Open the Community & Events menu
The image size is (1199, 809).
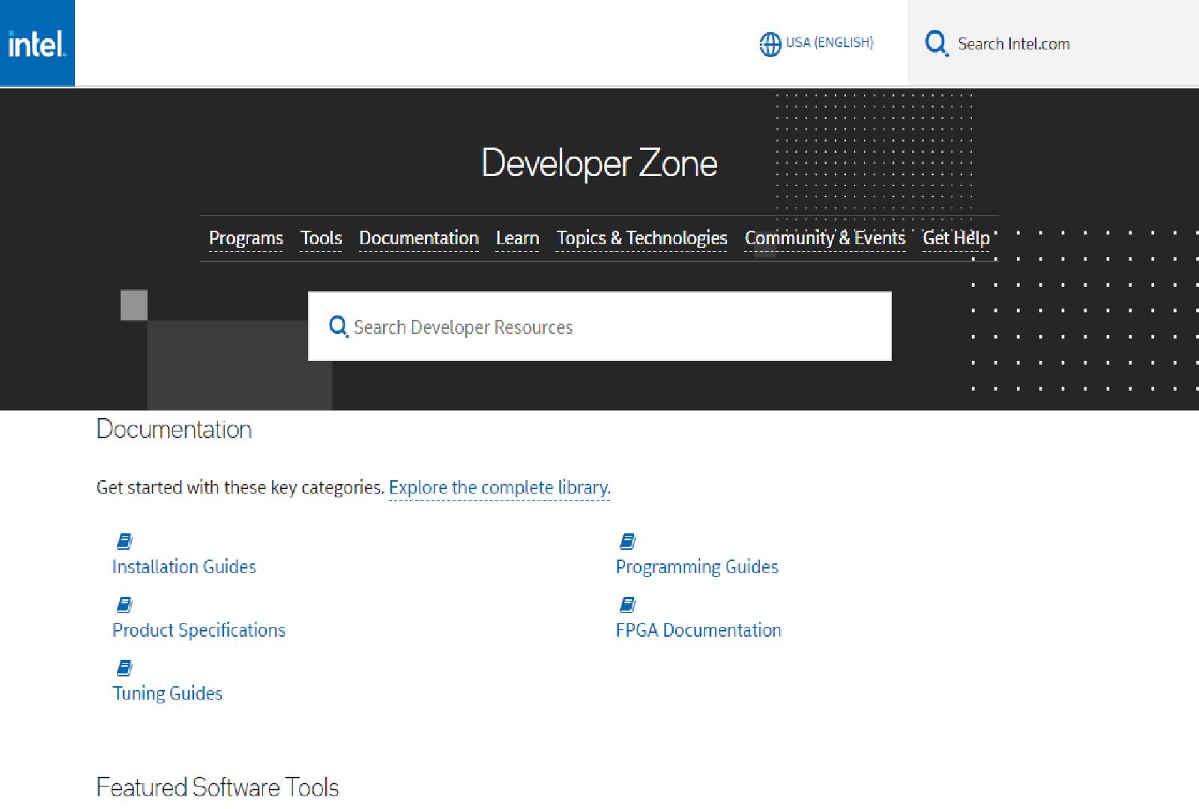tap(824, 238)
